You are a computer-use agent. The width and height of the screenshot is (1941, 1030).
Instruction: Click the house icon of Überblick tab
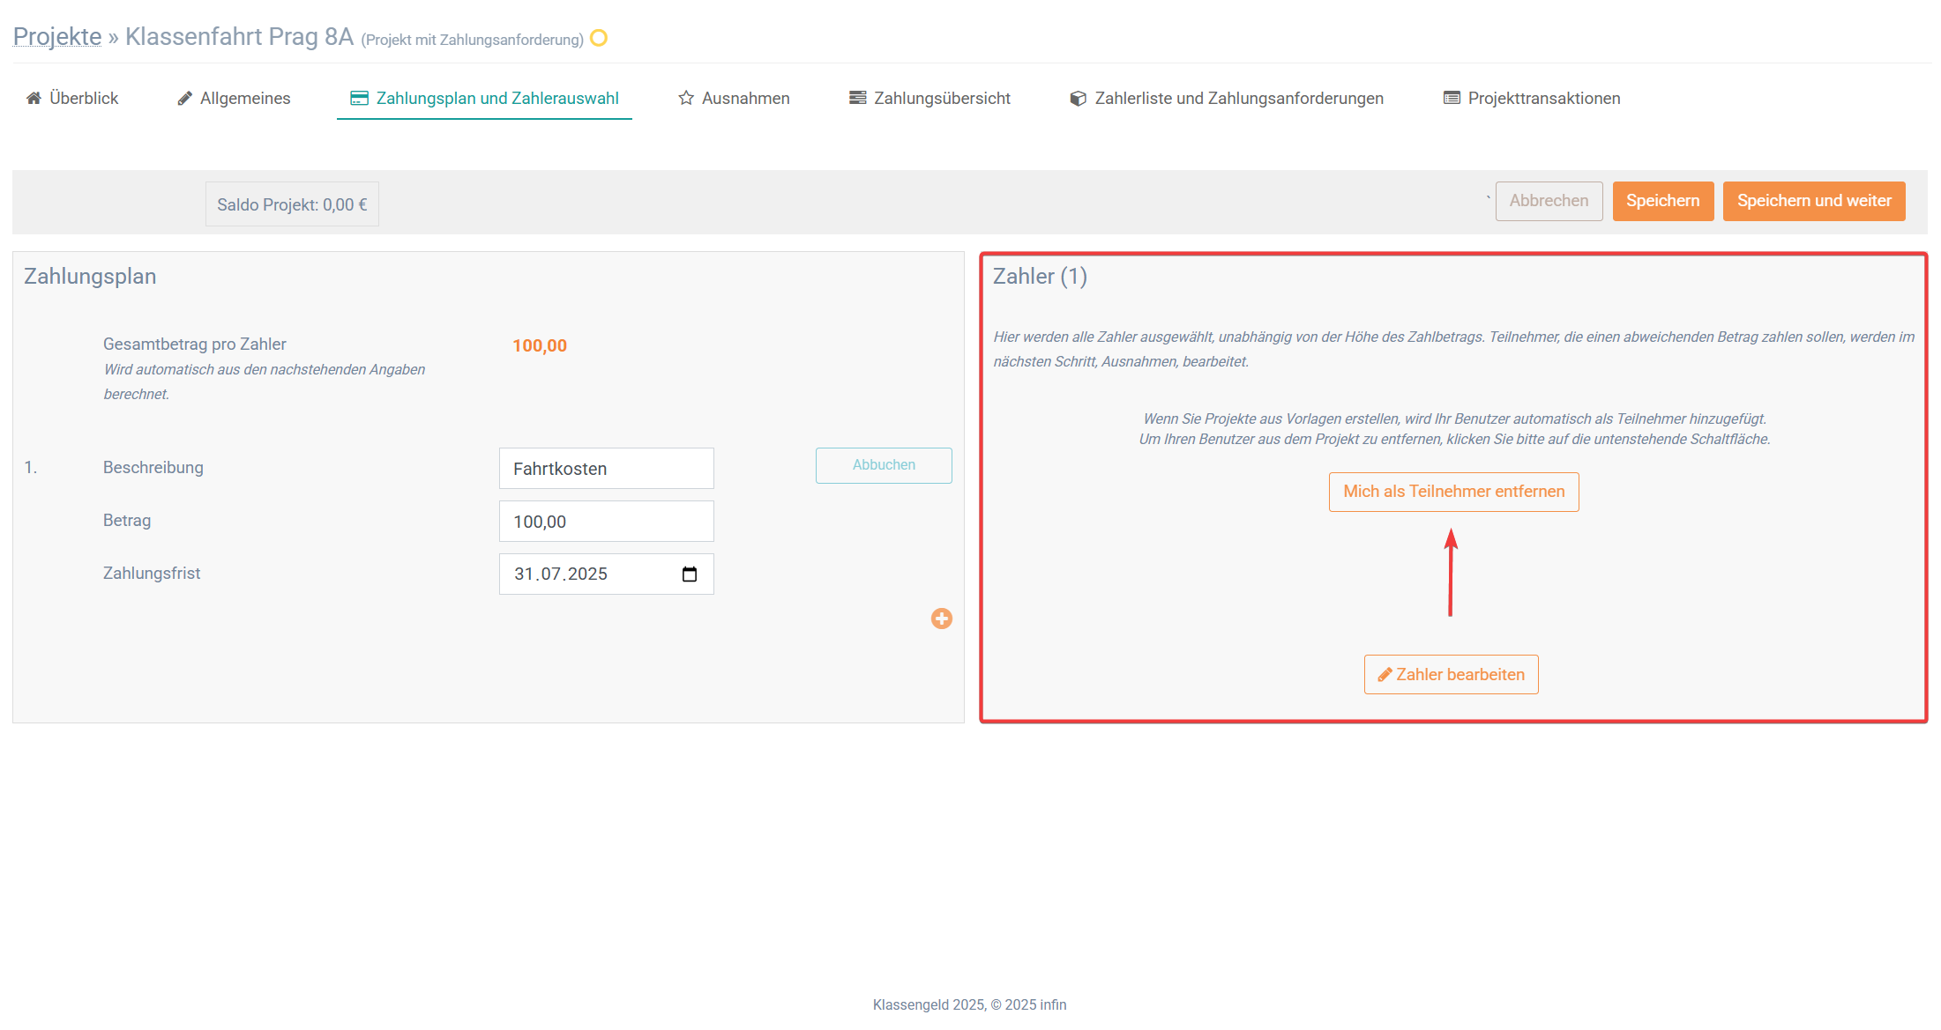pos(34,98)
